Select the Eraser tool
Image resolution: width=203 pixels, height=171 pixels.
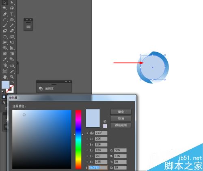[12, 31]
